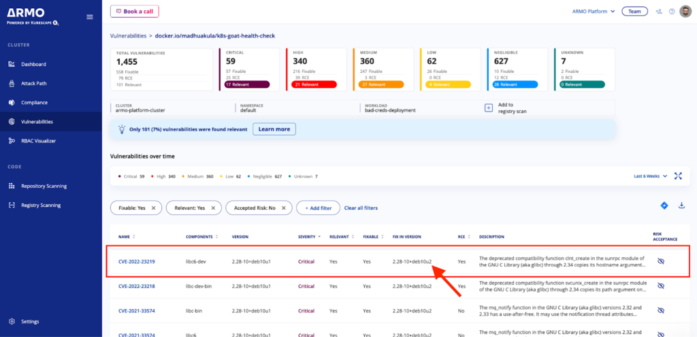Click the Settings gear icon
The height and width of the screenshot is (337, 697).
point(12,321)
